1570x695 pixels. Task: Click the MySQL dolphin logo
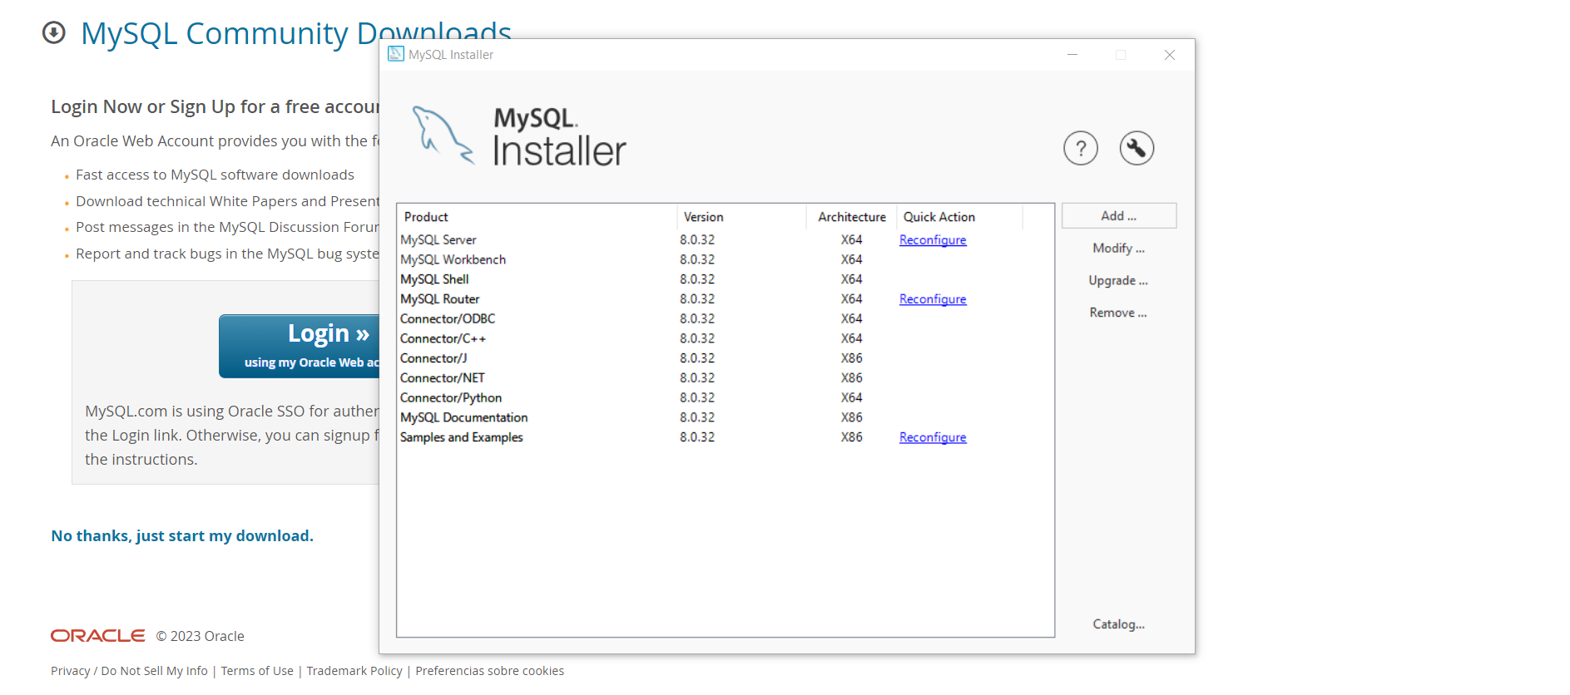[443, 136]
